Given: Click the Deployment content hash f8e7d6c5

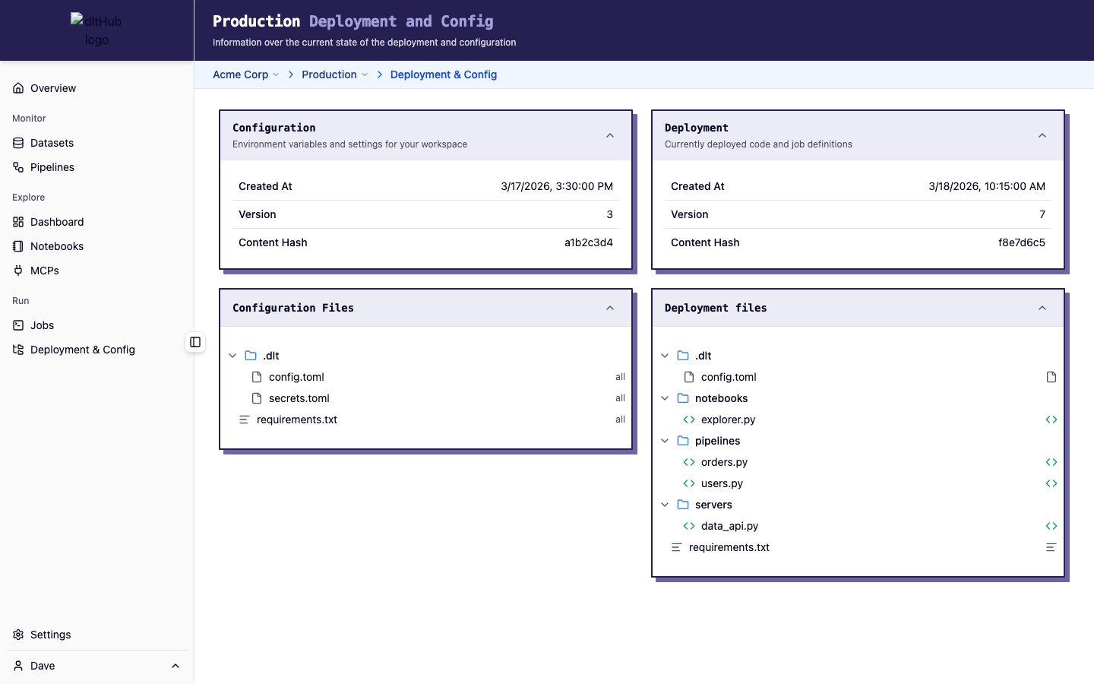Looking at the screenshot, I should [x=1022, y=242].
